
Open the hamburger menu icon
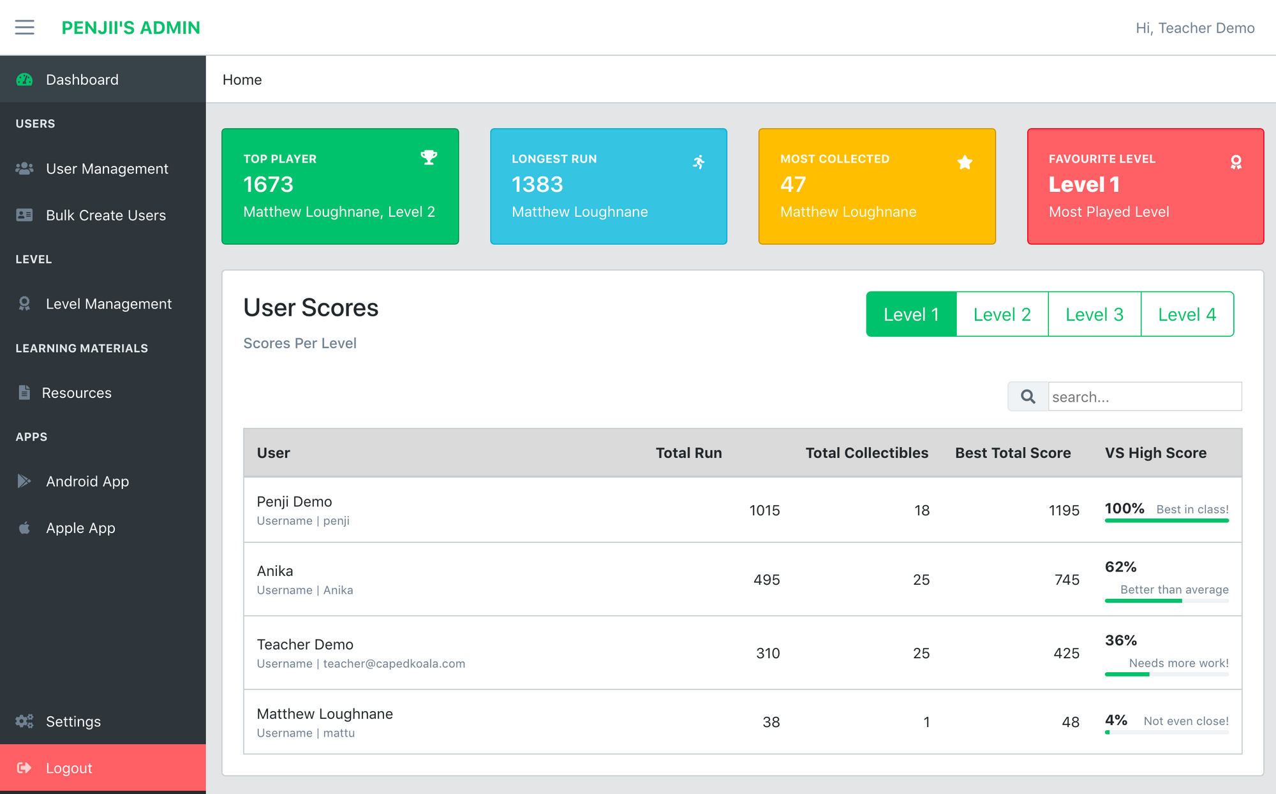[x=24, y=27]
